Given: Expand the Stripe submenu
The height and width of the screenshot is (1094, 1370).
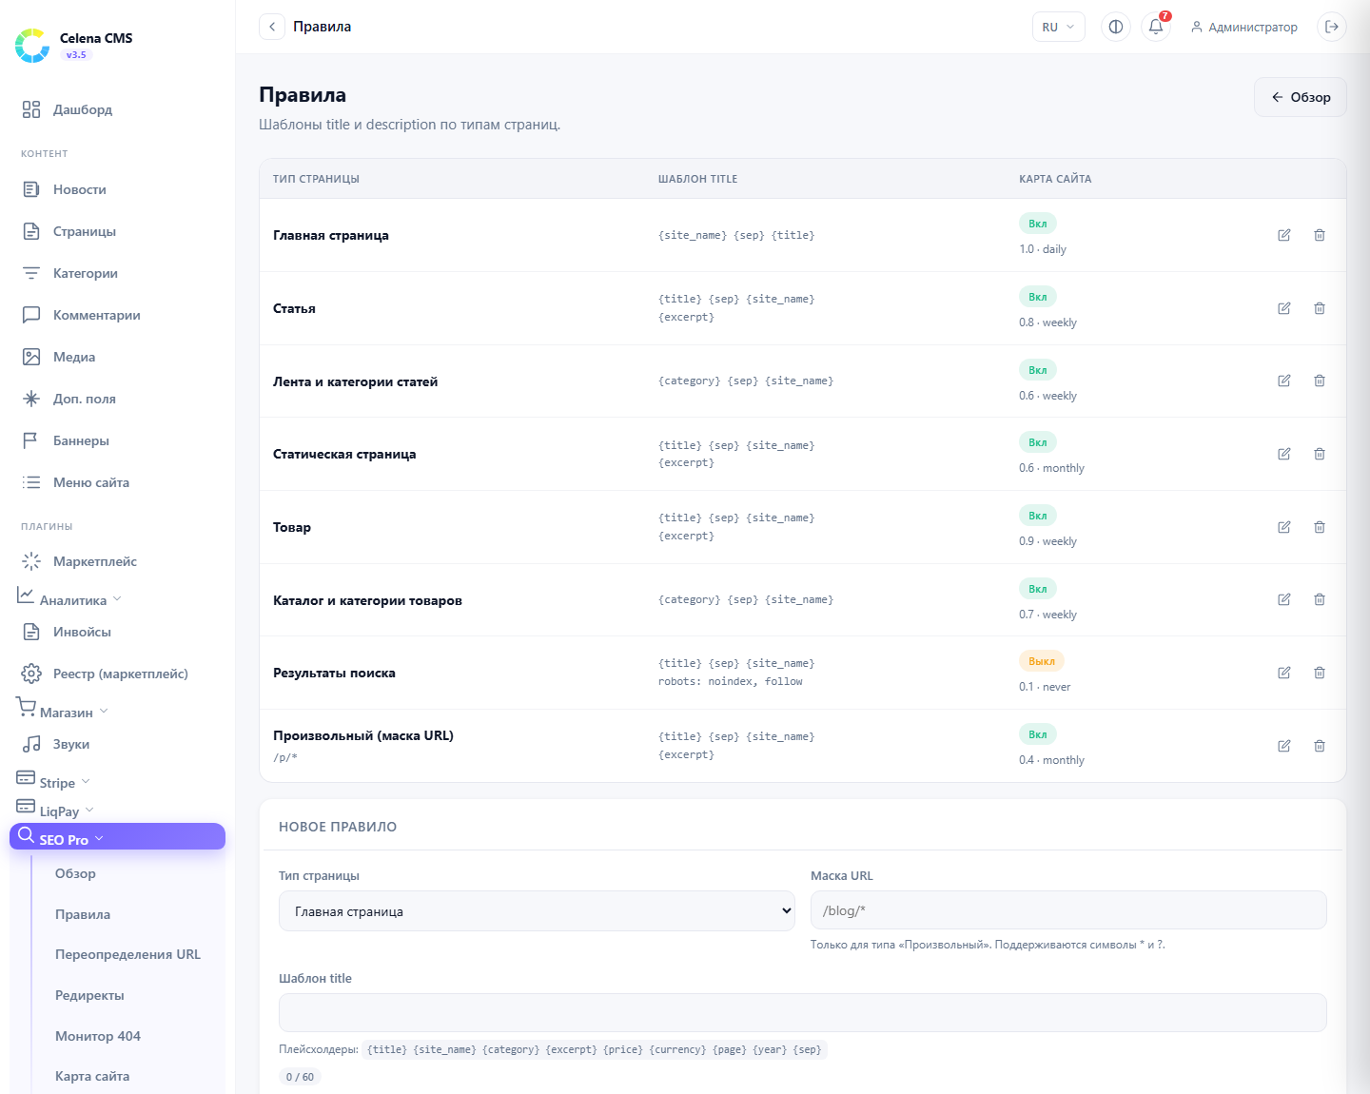Looking at the screenshot, I should pos(118,781).
